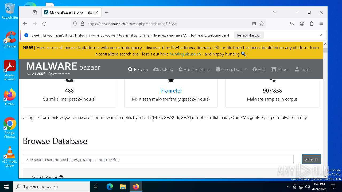This screenshot has width=342, height=192.
Task: Open the Firefox tab overview icon
Action: point(35,12)
